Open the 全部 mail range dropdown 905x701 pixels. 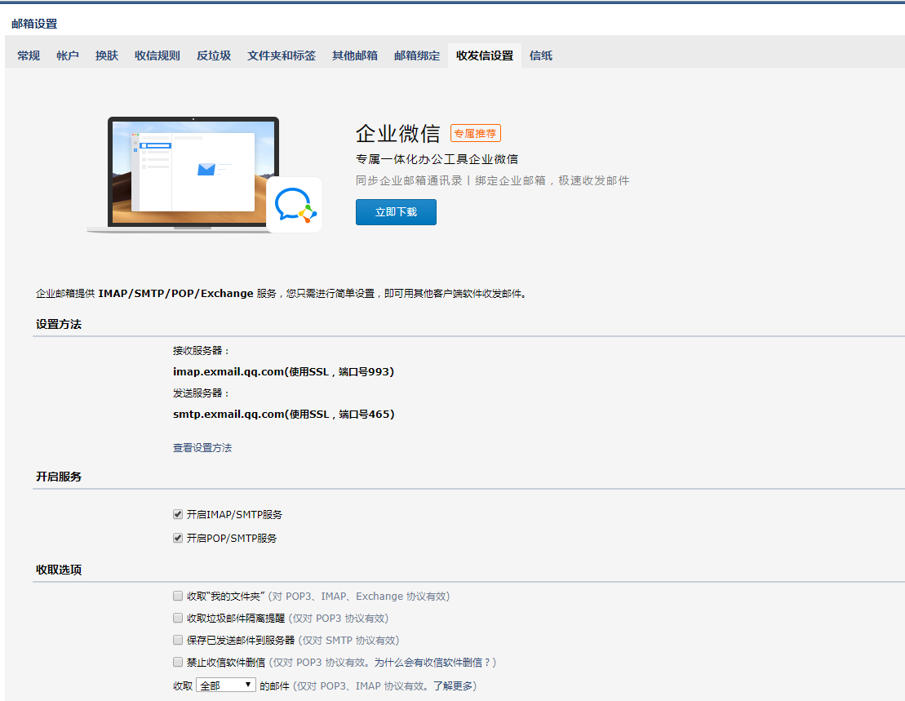pos(225,685)
